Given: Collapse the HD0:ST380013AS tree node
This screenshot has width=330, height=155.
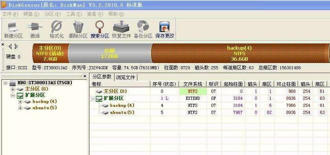Looking at the screenshot, I should pyautogui.click(x=5, y=83).
